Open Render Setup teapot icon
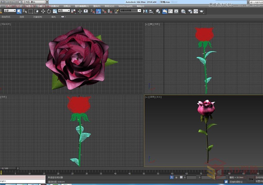Screen dimensions: 263x185 190,11
